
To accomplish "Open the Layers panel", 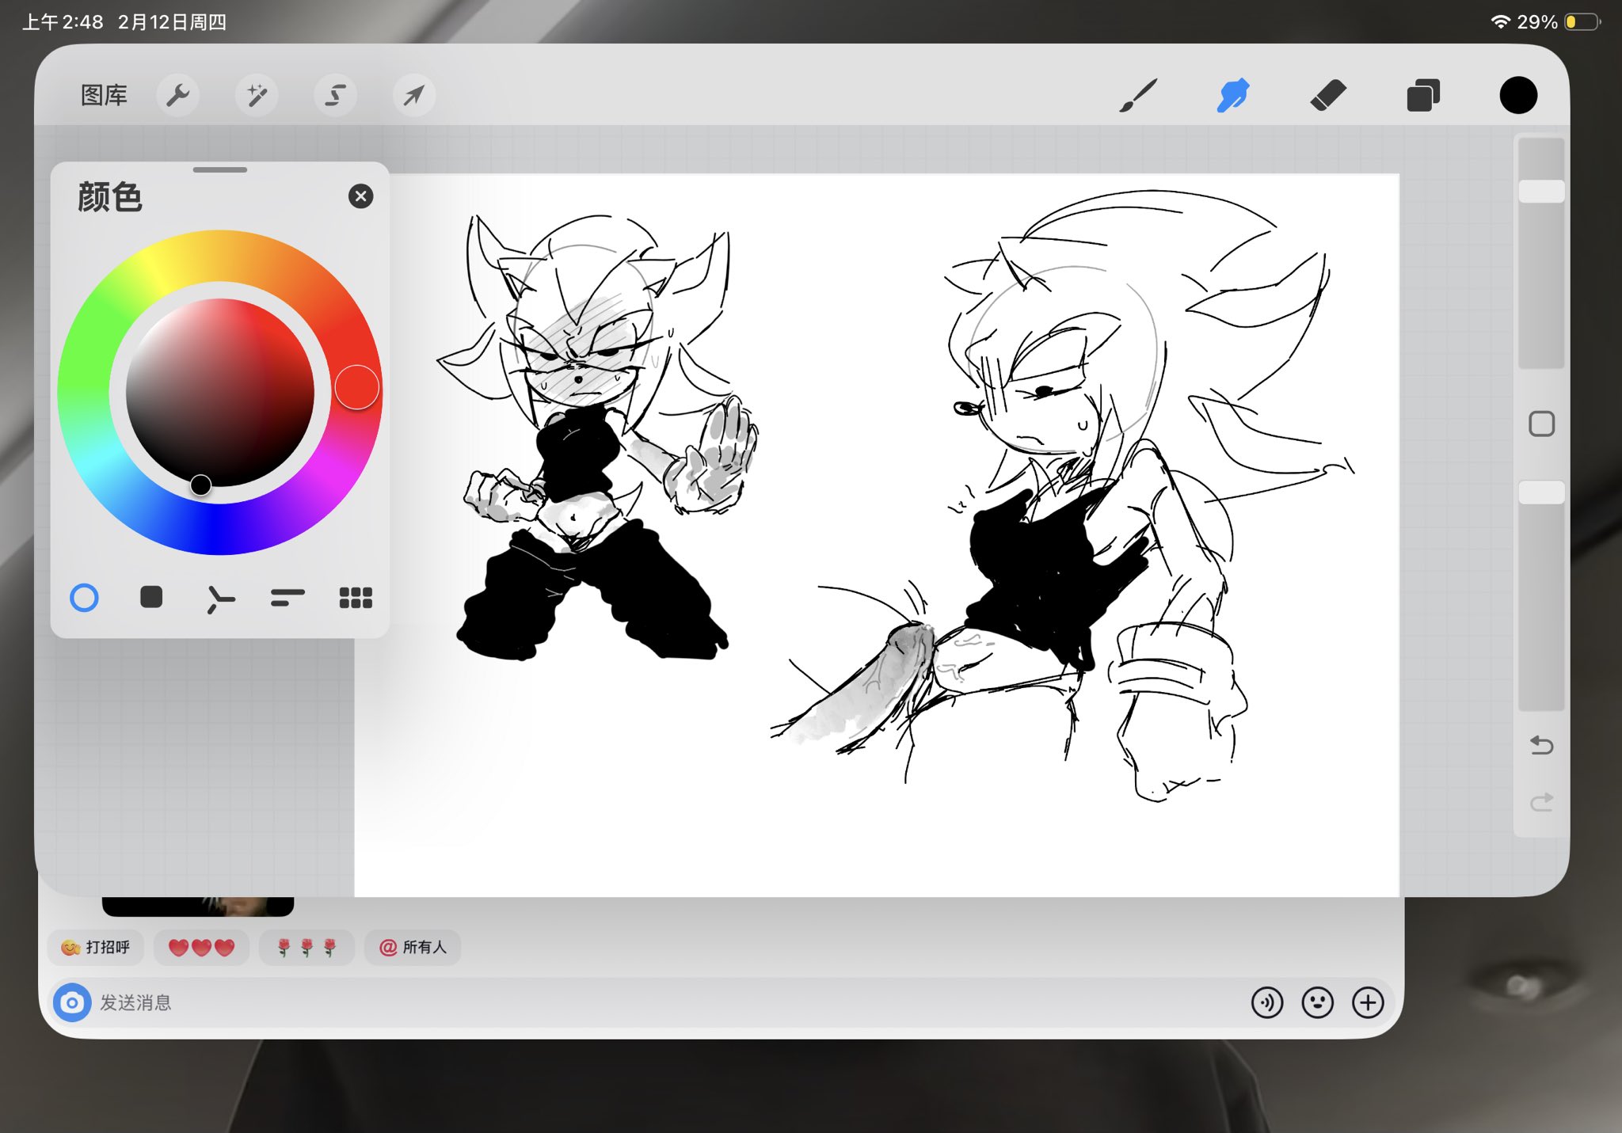I will tap(1423, 96).
